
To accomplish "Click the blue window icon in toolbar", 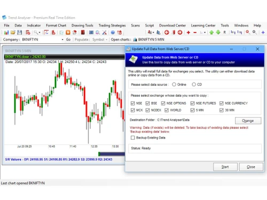I will coord(91,33).
